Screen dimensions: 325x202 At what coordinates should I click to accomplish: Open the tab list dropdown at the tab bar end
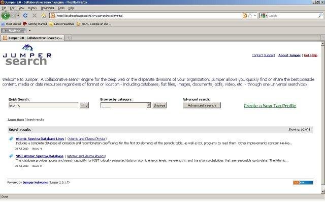[x=323, y=38]
